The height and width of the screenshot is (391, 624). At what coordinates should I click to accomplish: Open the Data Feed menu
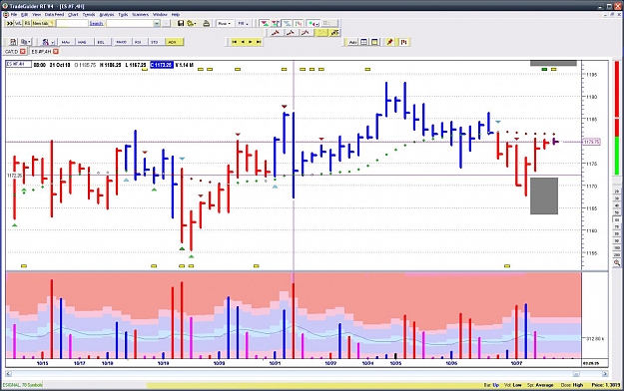click(54, 14)
